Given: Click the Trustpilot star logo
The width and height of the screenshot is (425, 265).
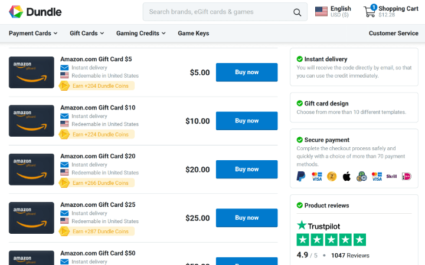Looking at the screenshot, I should click(302, 225).
